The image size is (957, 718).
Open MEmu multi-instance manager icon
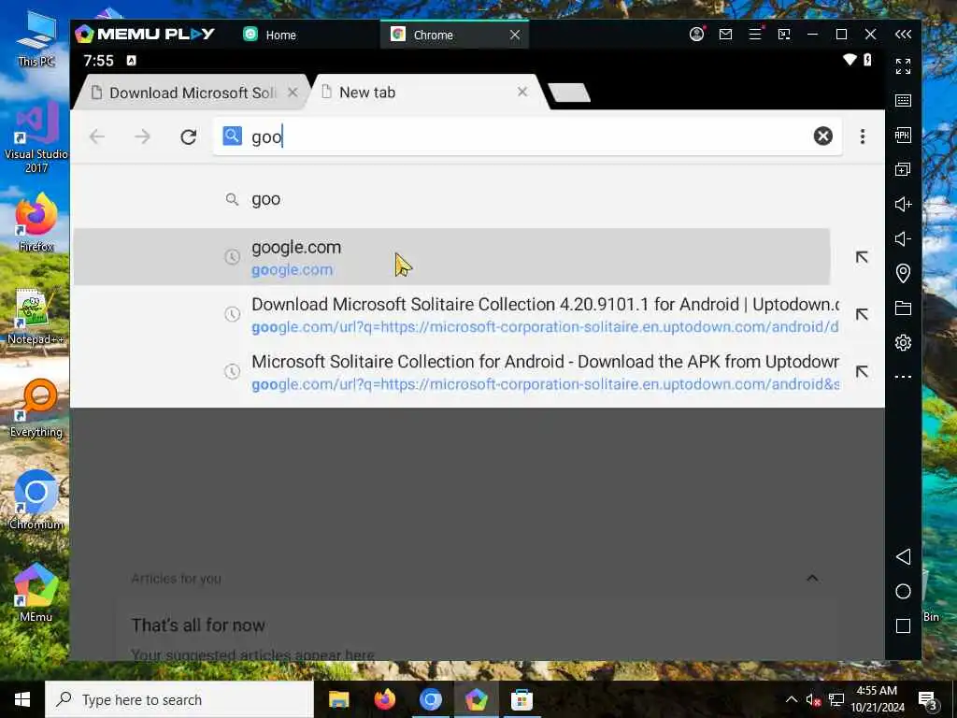[904, 169]
